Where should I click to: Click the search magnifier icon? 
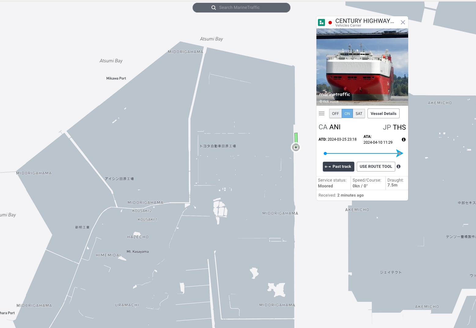pyautogui.click(x=214, y=8)
